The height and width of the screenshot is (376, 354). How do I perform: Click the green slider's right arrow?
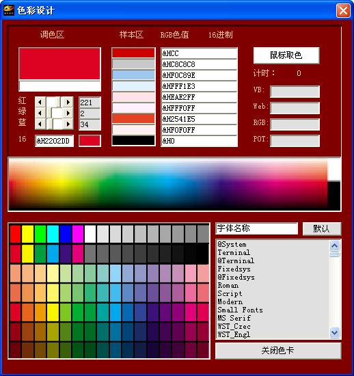(x=68, y=113)
